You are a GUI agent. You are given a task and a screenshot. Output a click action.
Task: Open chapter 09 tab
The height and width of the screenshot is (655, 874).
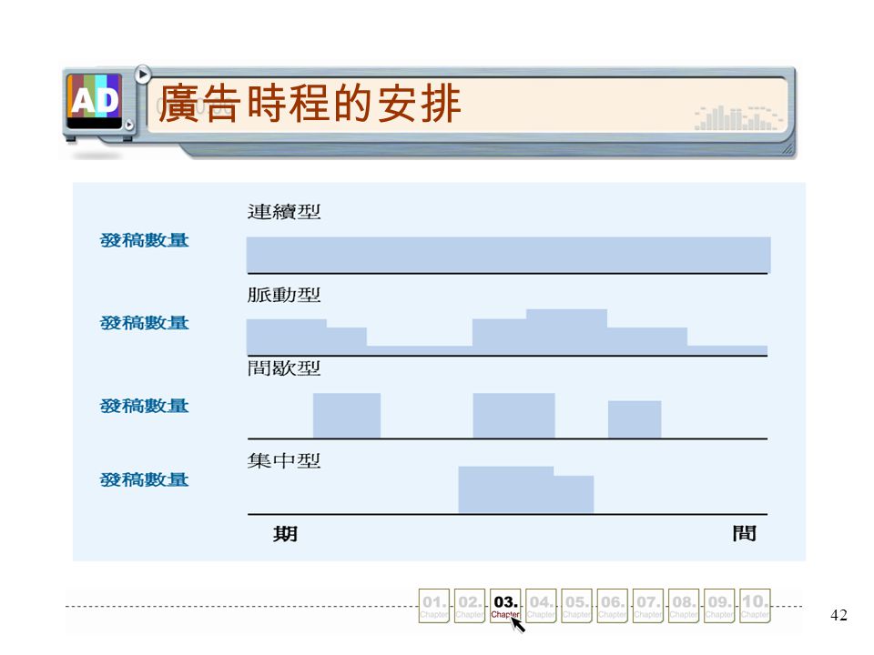pos(719,606)
